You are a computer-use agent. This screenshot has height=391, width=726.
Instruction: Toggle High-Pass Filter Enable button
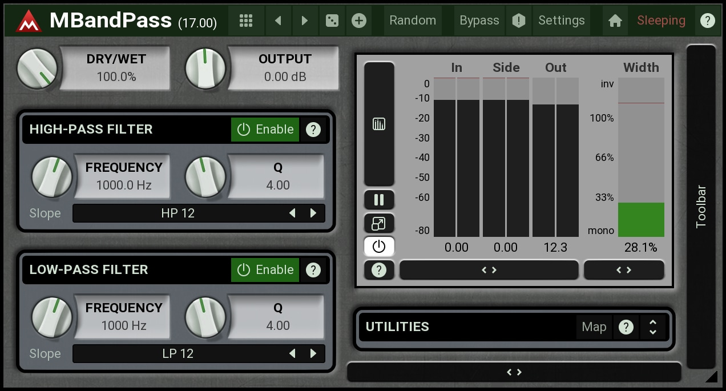pyautogui.click(x=265, y=130)
